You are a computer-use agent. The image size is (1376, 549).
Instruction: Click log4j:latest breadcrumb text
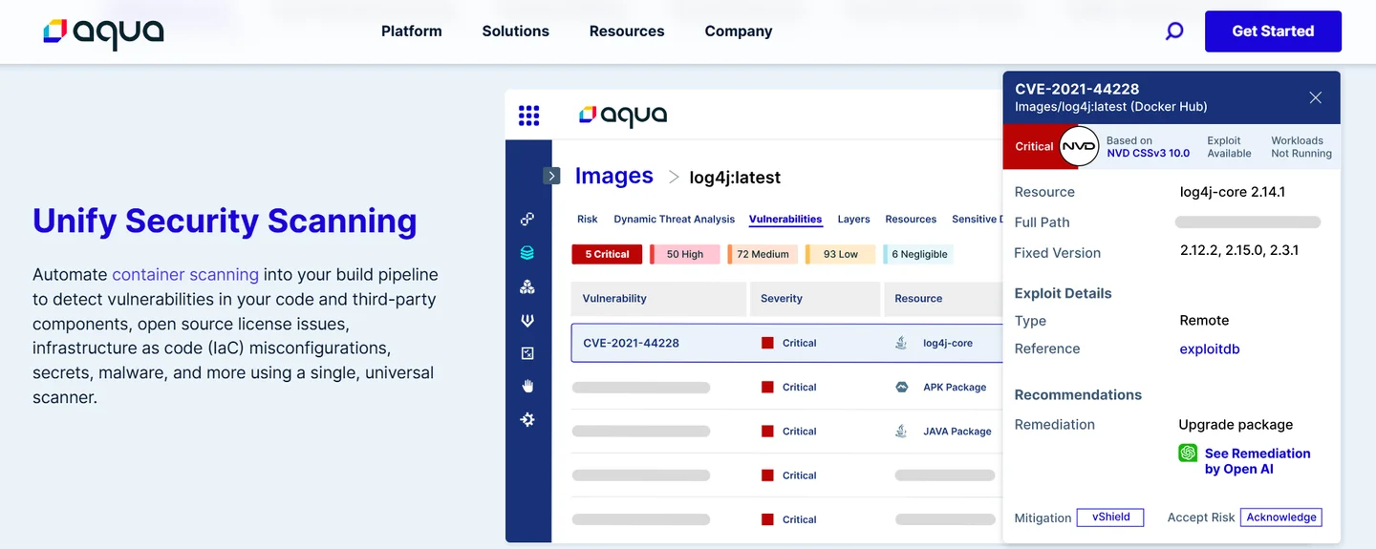click(x=735, y=178)
